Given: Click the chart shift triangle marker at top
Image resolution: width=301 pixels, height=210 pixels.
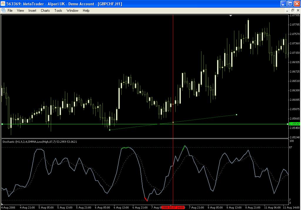Looking at the screenshot, I should point(231,15).
